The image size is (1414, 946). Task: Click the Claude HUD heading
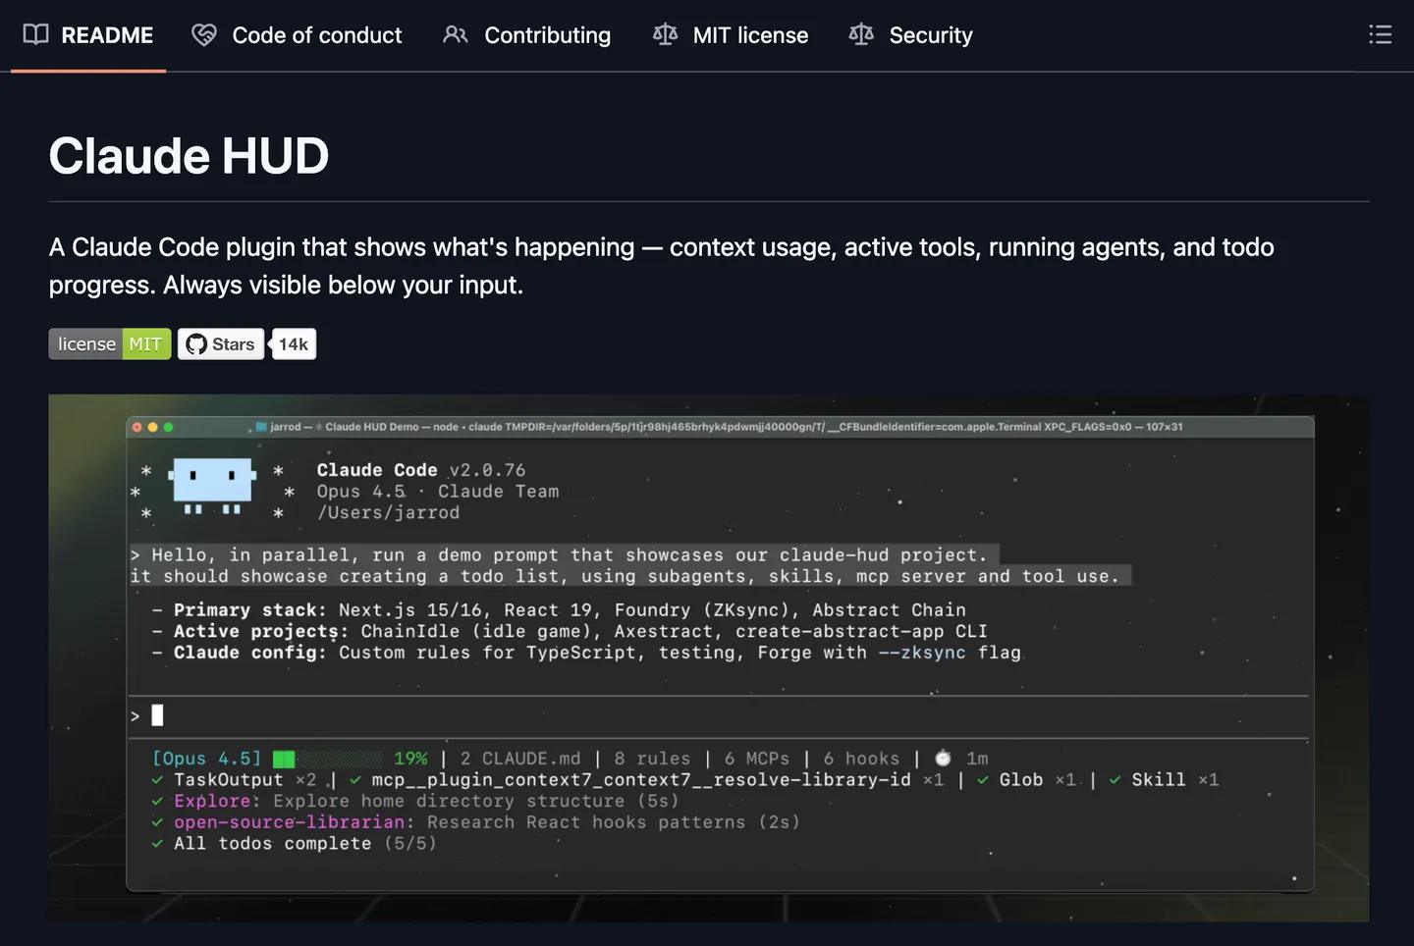point(189,156)
